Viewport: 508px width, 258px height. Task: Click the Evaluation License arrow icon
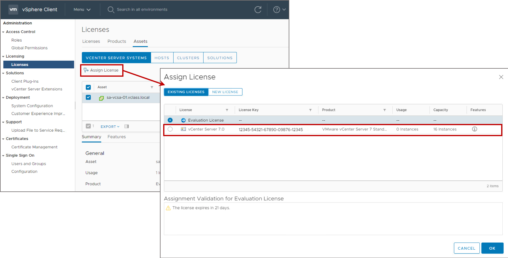click(183, 120)
